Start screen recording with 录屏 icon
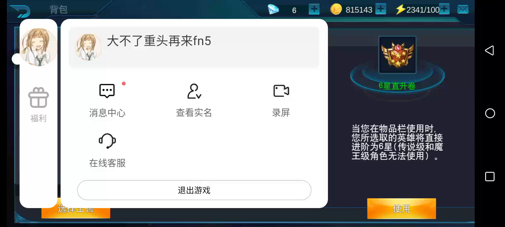This screenshot has width=505, height=227. 281,91
